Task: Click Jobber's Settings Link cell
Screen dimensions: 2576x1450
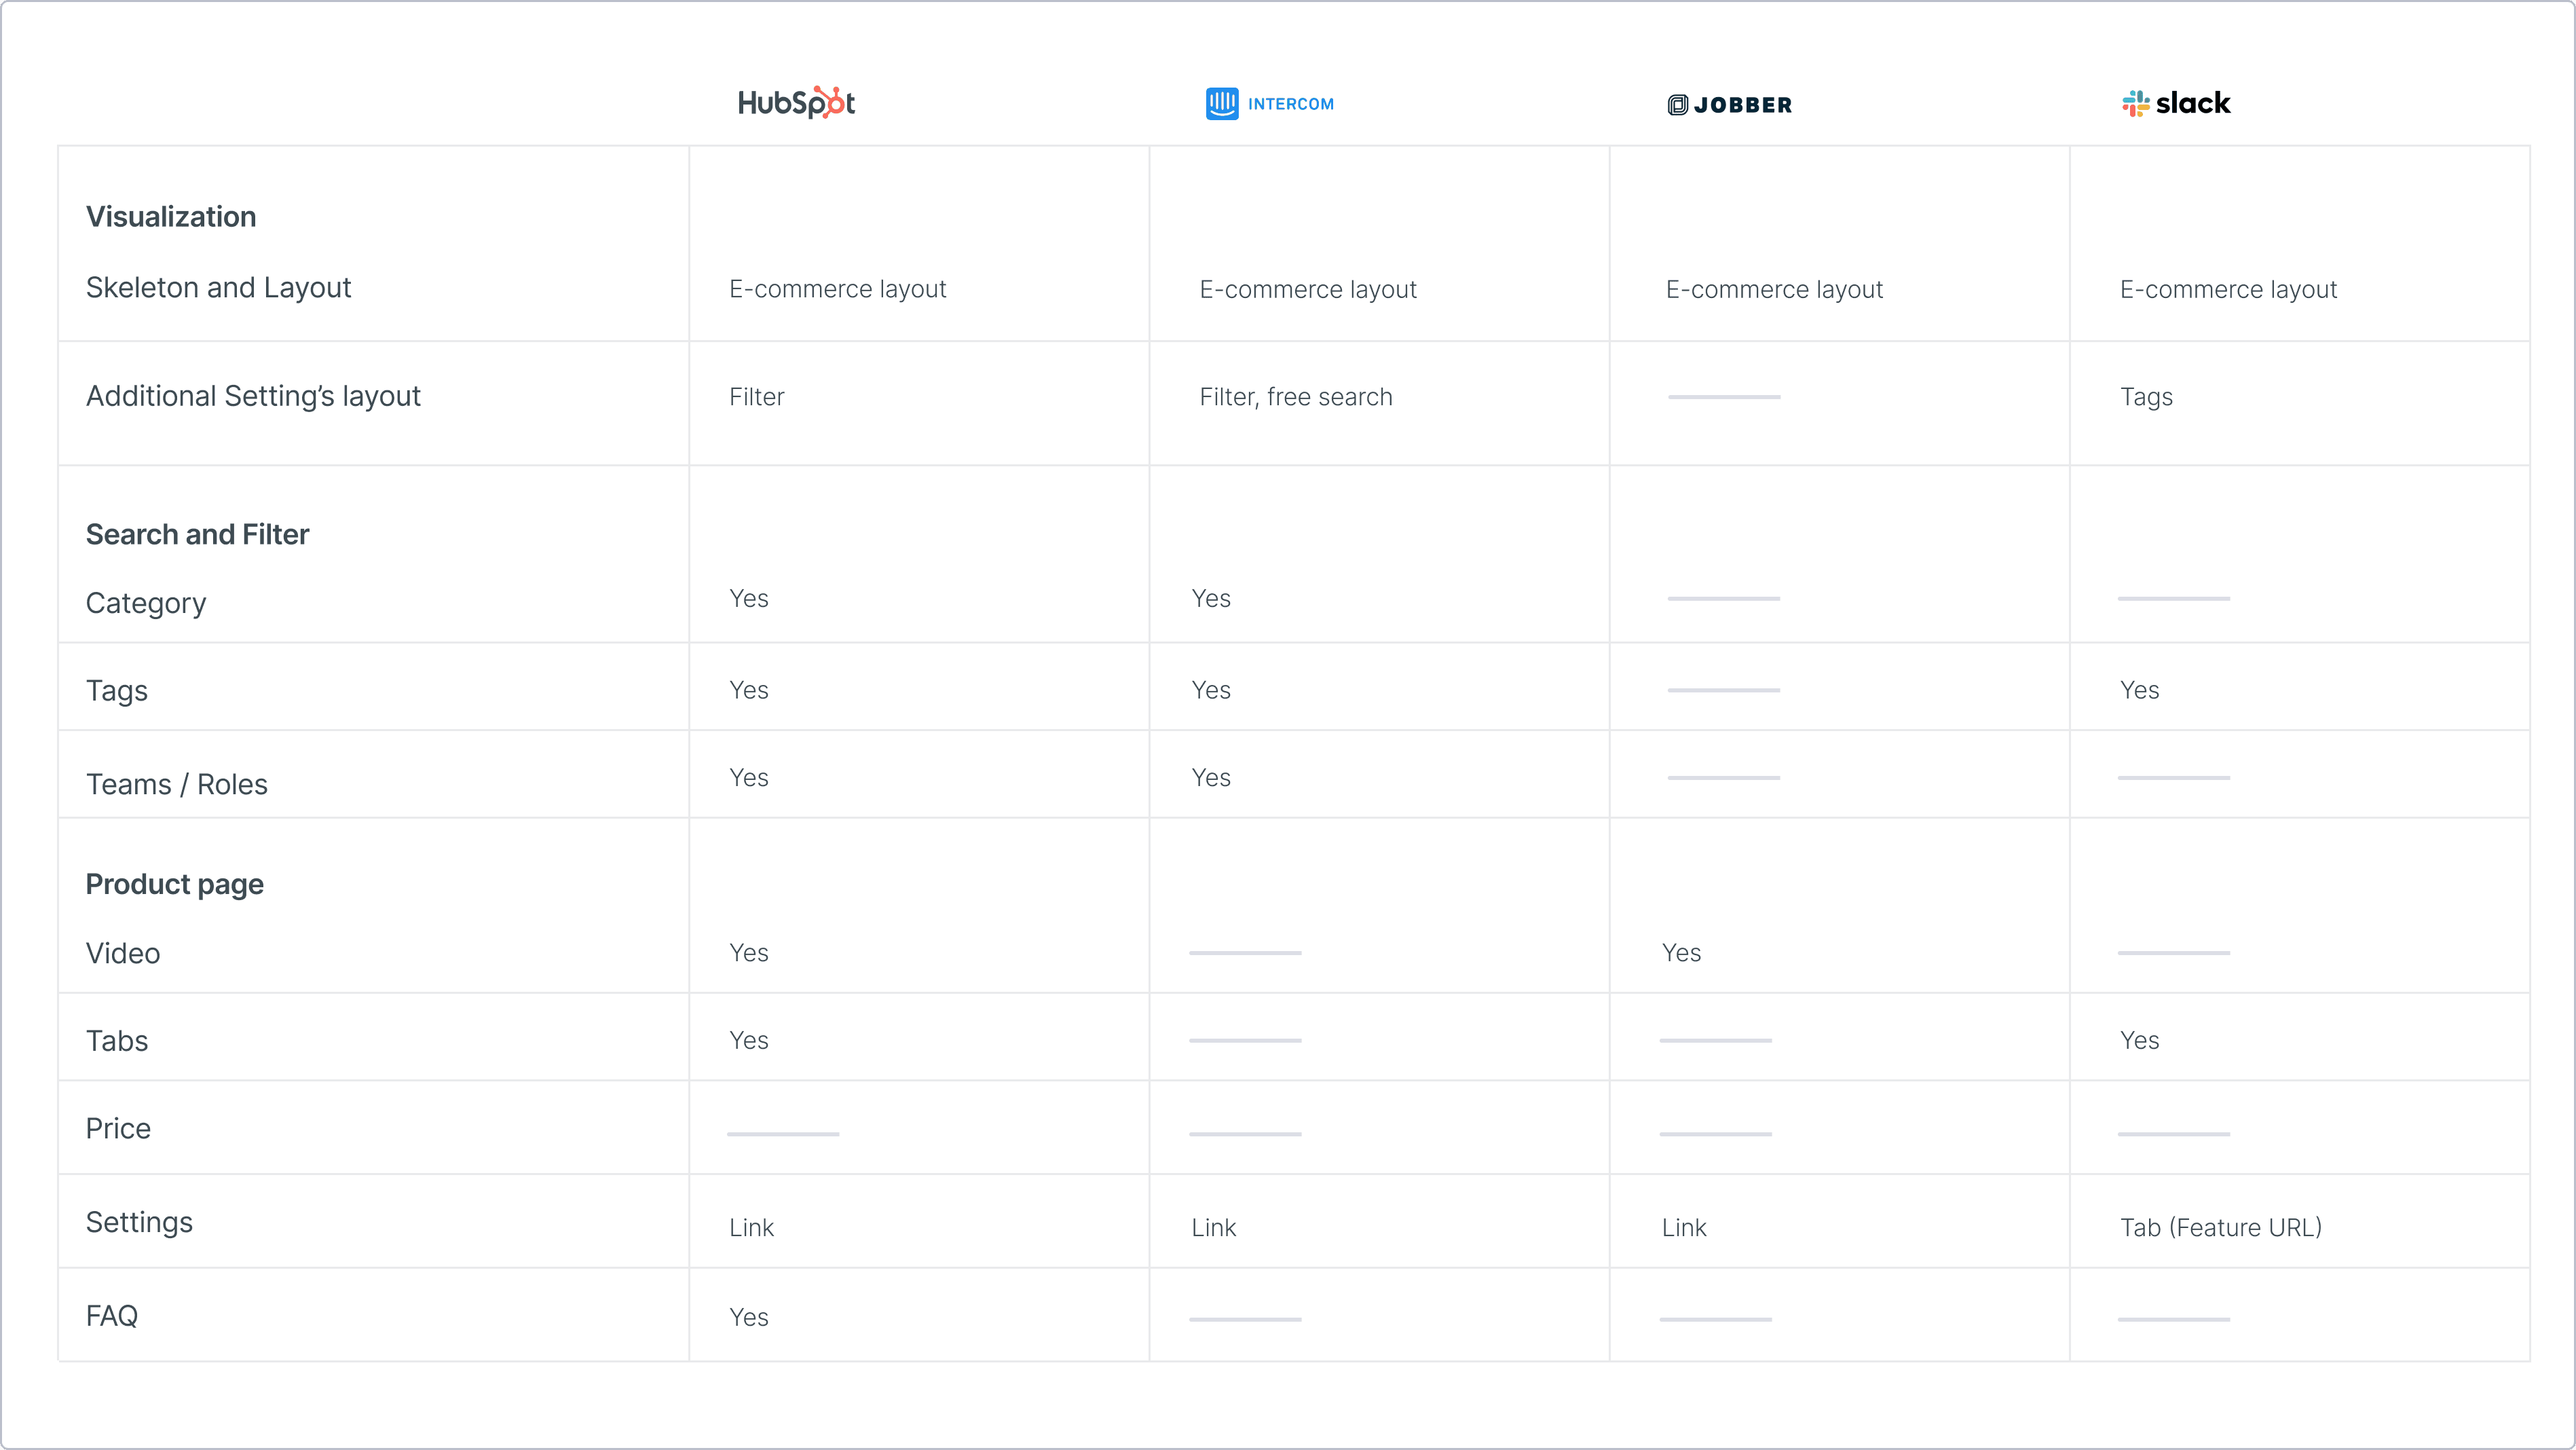Action: 1684,1227
